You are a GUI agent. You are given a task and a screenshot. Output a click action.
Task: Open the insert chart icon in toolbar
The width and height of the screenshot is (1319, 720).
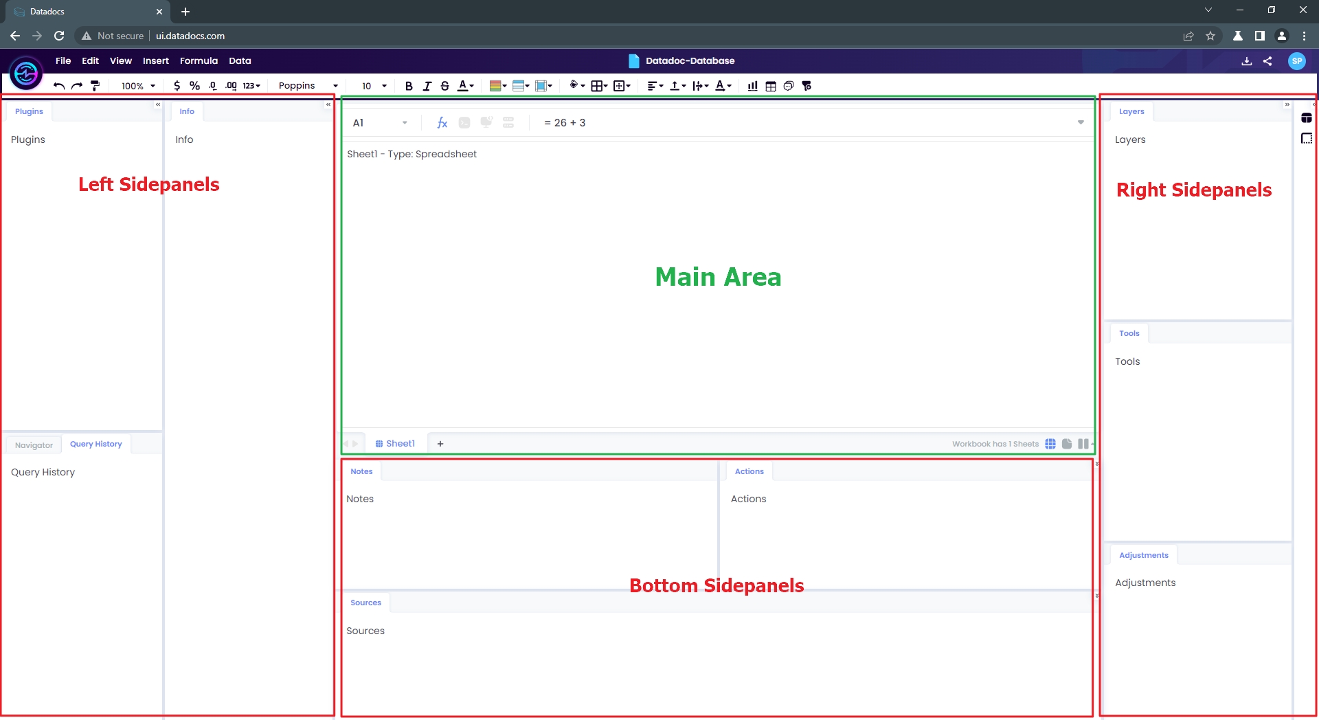[x=752, y=85]
